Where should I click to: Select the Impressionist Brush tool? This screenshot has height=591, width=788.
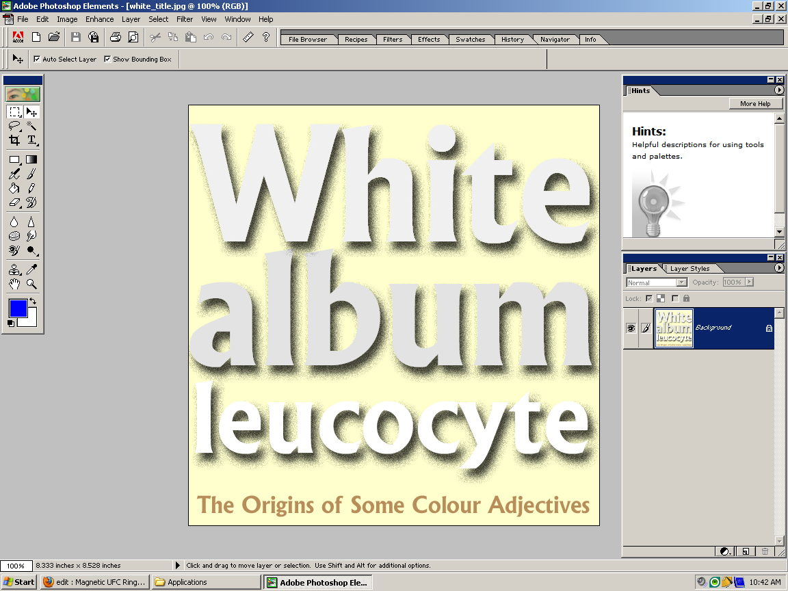tap(14, 174)
